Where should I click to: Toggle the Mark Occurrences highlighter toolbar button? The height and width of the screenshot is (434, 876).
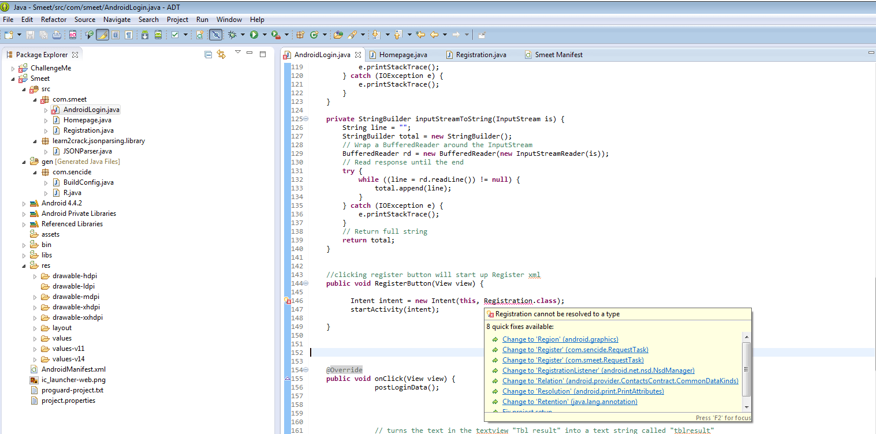(102, 35)
